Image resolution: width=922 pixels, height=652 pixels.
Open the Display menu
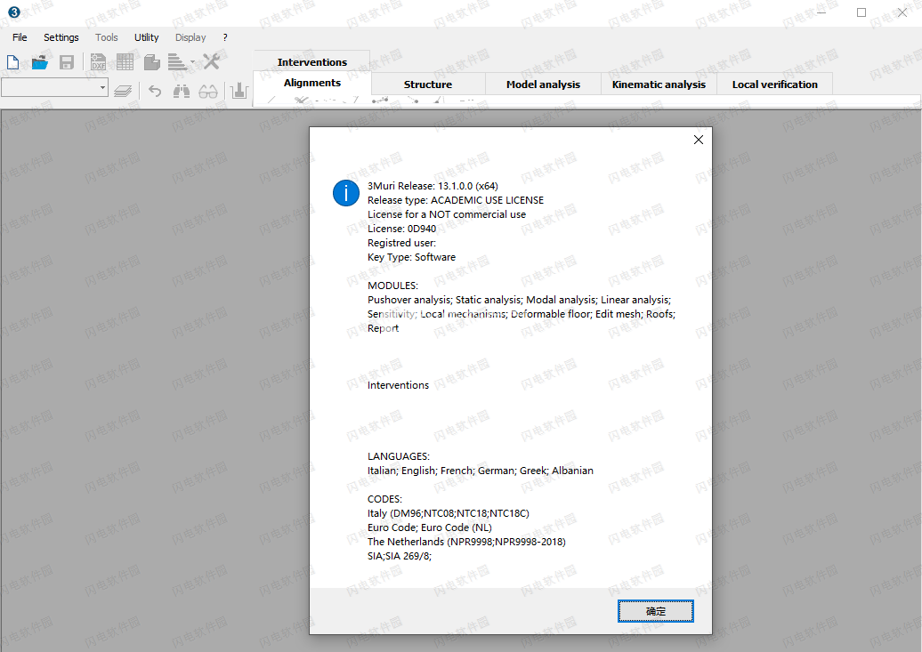pyautogui.click(x=190, y=37)
